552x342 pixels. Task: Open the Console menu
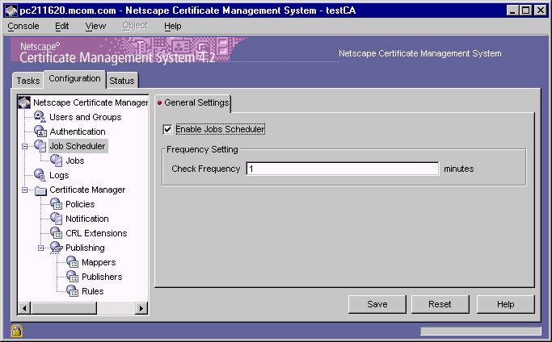[23, 27]
